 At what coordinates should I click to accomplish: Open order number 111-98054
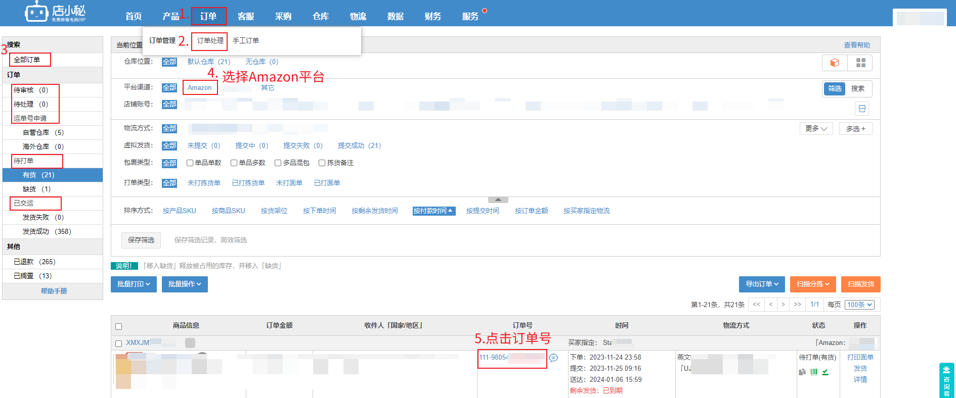click(512, 358)
